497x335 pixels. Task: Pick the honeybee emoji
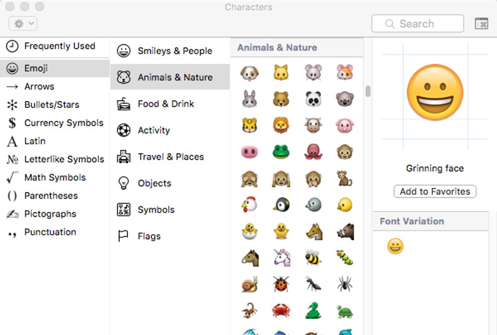(313, 257)
